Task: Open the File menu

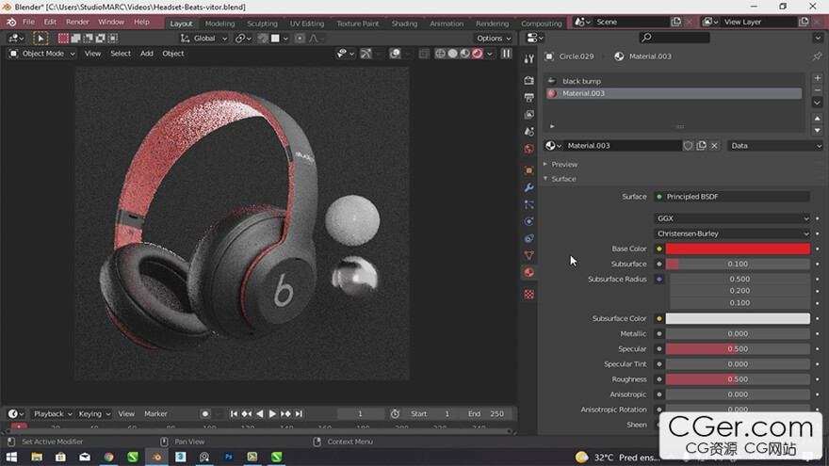Action: point(28,23)
